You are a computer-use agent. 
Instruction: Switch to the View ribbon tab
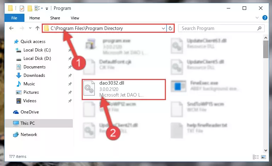tap(75, 18)
